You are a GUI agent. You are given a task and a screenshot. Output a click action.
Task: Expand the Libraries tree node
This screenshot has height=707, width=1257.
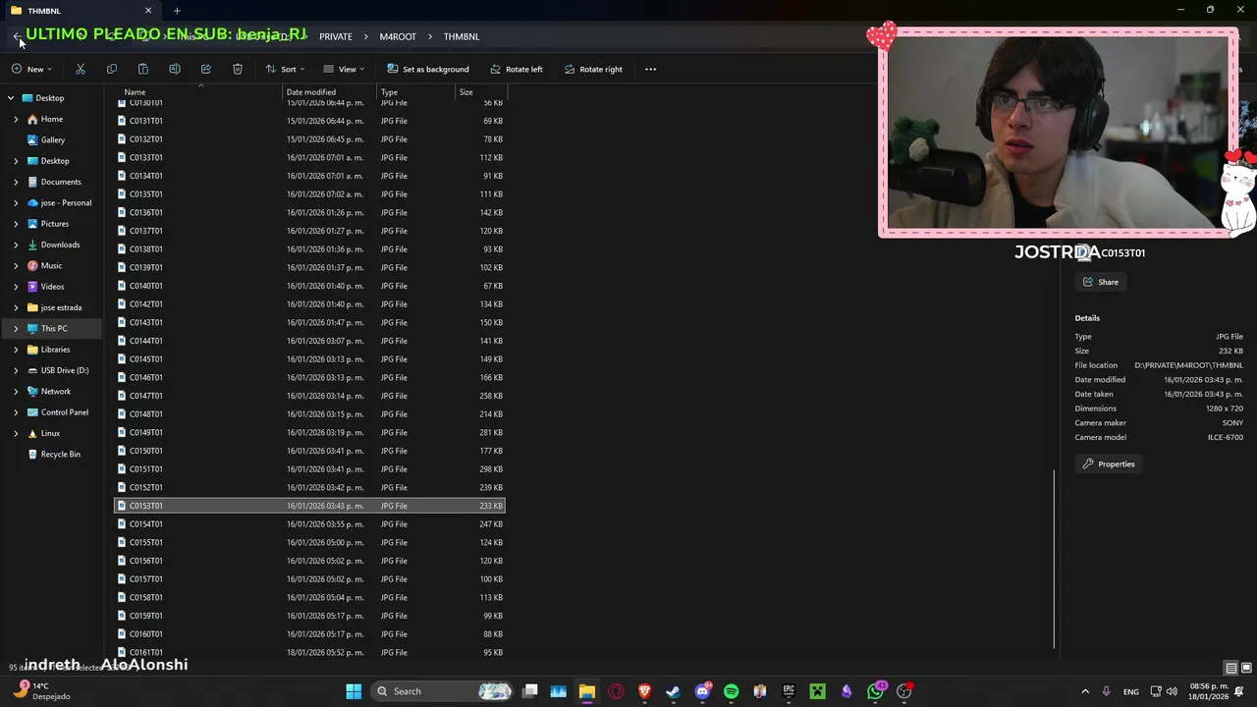pos(16,350)
